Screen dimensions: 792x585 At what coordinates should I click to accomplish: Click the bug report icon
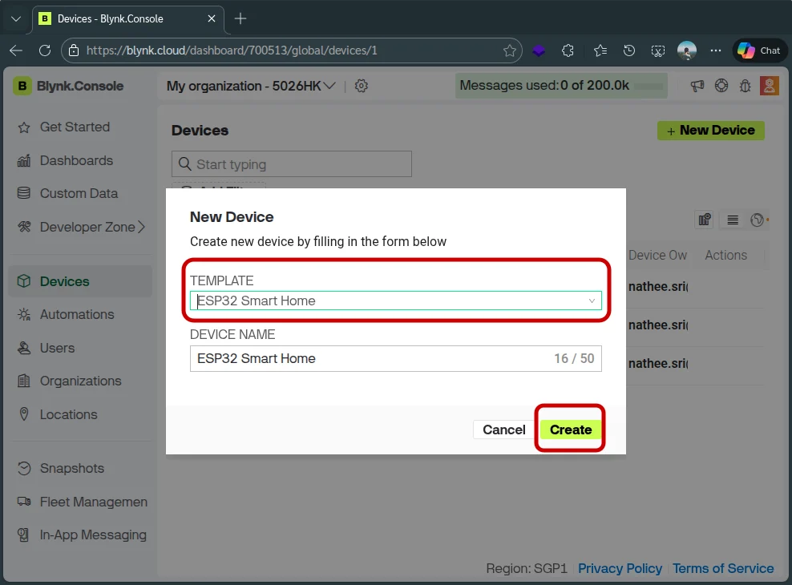point(745,86)
